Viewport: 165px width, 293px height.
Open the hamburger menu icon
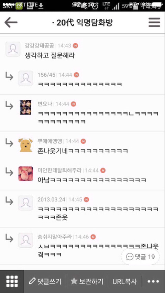tap(154, 22)
